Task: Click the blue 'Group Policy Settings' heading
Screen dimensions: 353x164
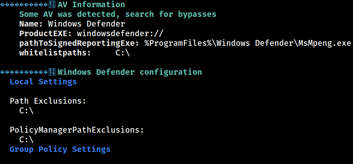Action: 60,149
